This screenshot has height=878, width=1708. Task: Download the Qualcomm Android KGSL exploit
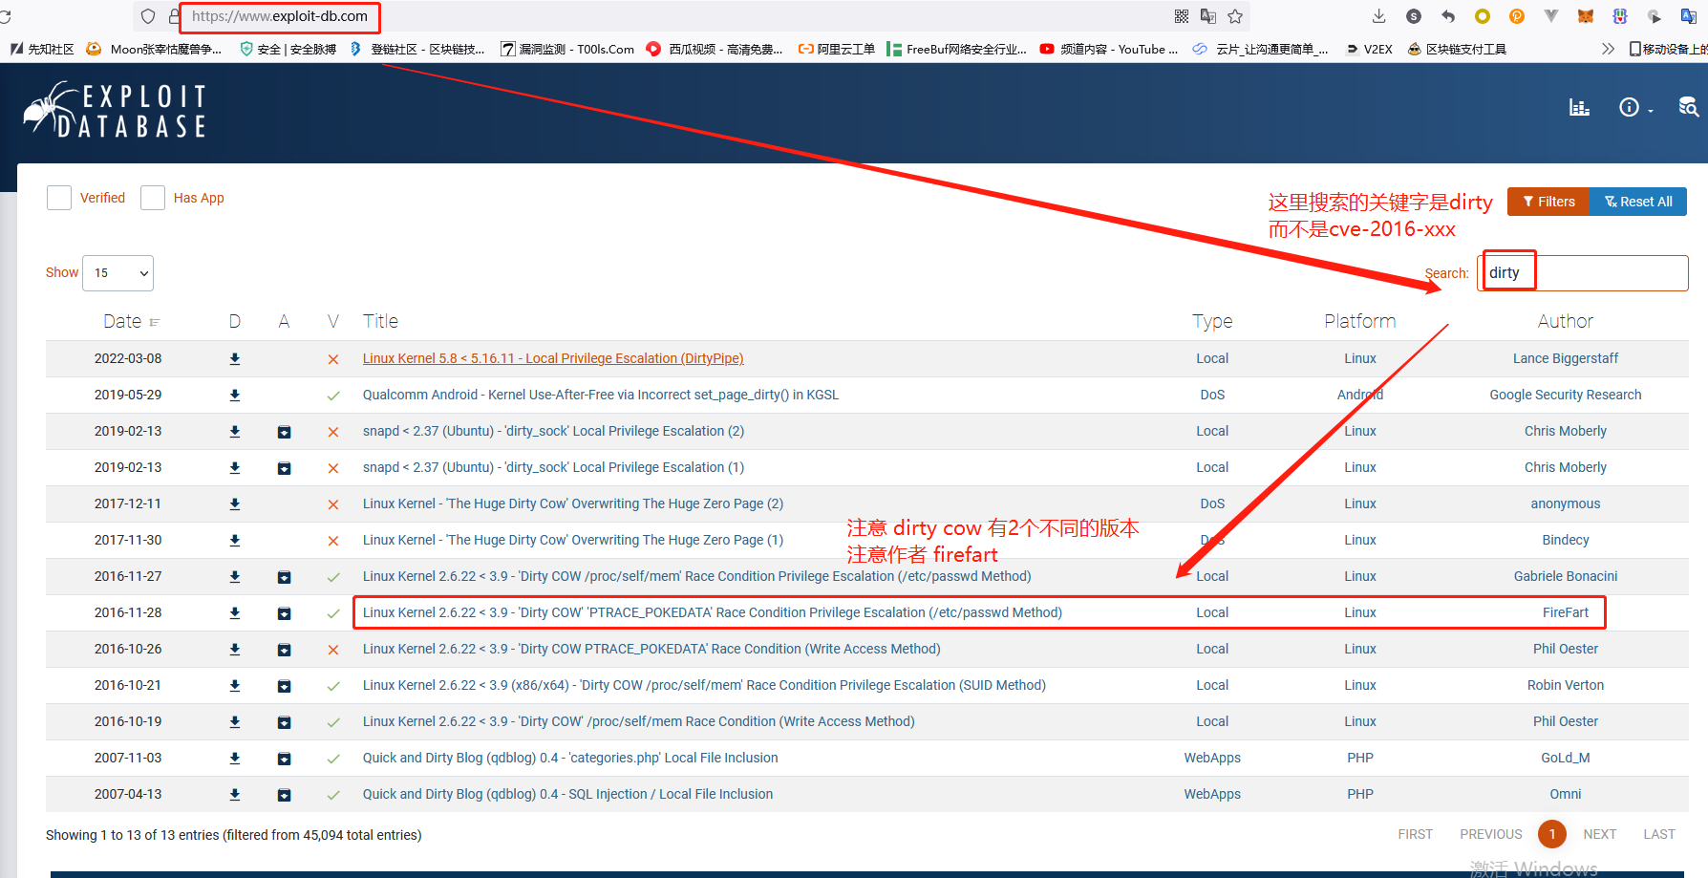click(x=235, y=396)
